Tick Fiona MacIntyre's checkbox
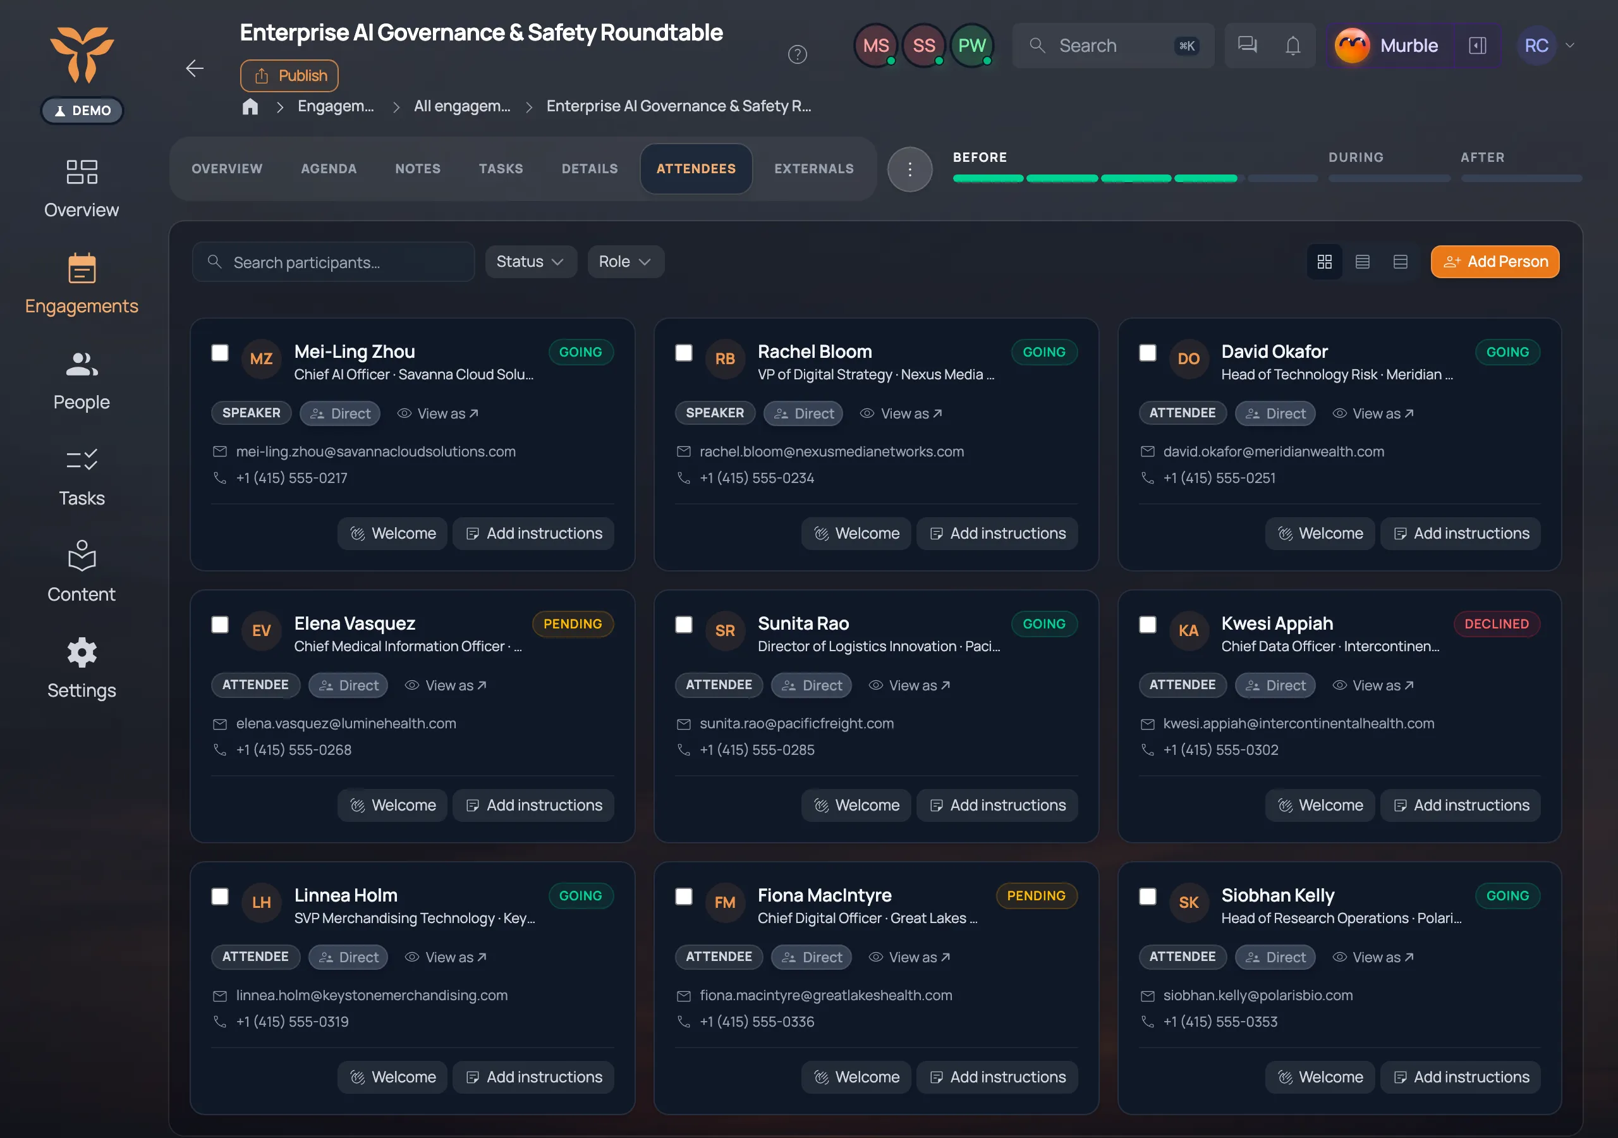The width and height of the screenshot is (1618, 1138). (684, 896)
